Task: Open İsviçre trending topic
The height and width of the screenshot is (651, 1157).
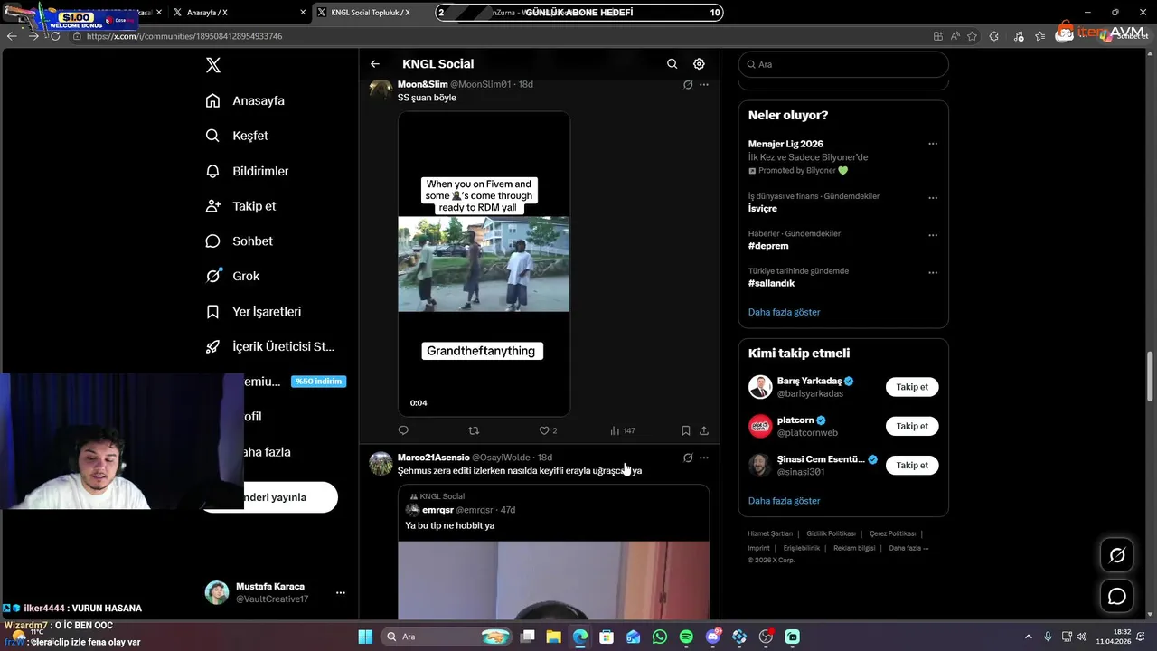Action: coord(763,208)
